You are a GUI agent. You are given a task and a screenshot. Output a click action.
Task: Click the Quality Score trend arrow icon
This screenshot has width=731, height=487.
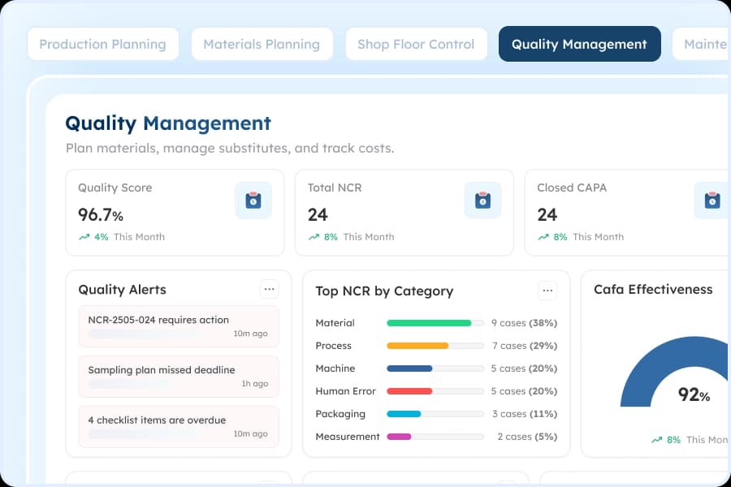pyautogui.click(x=84, y=237)
